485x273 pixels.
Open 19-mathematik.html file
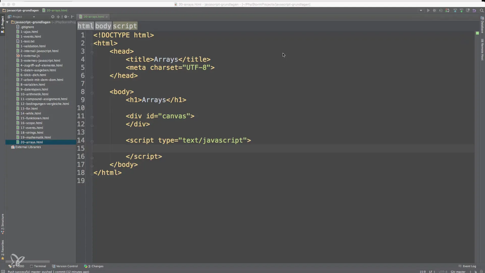pyautogui.click(x=36, y=137)
